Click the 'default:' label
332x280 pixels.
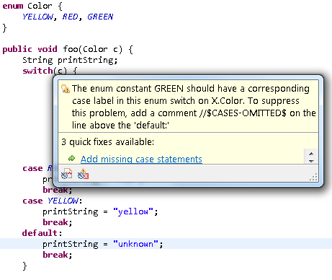[x=42, y=233]
